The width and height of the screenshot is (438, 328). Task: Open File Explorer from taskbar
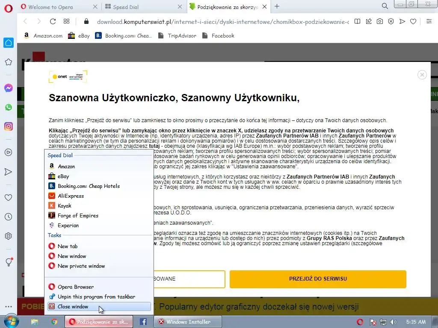[x=35, y=322]
